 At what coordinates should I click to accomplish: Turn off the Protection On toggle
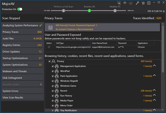coord(20,9)
